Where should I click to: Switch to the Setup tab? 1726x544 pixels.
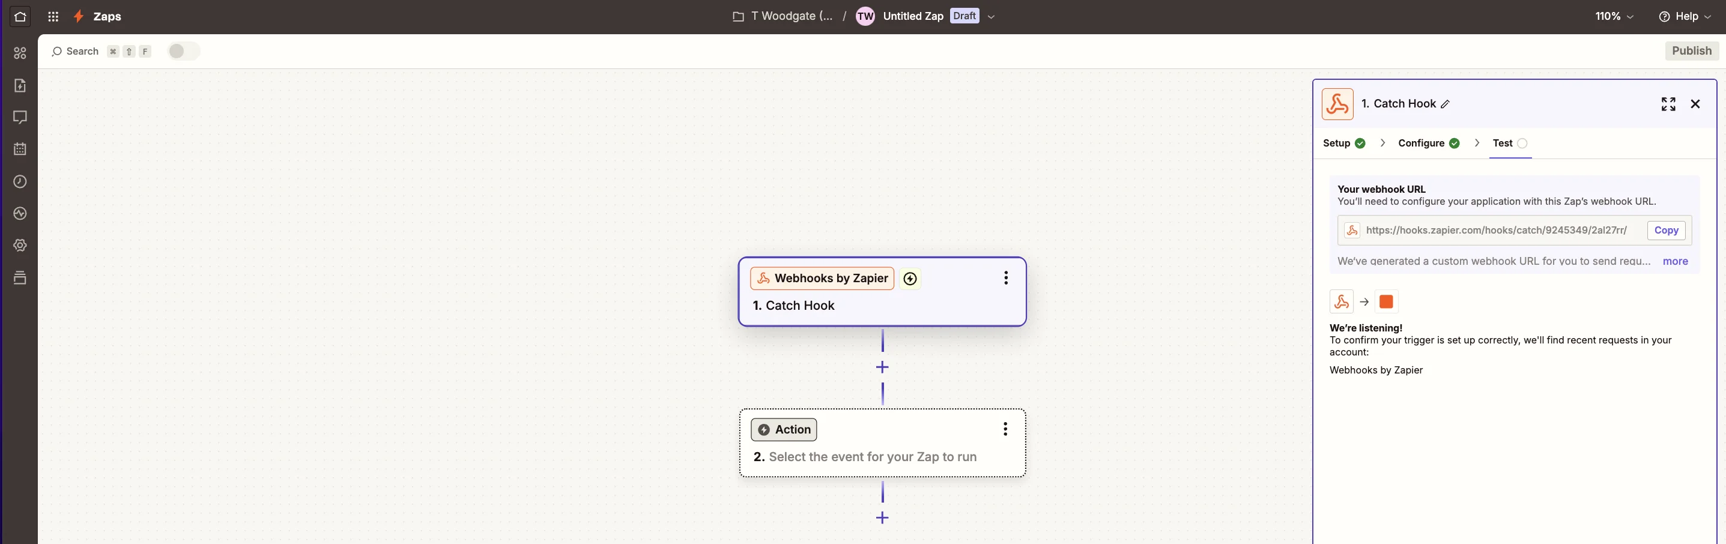[1343, 144]
